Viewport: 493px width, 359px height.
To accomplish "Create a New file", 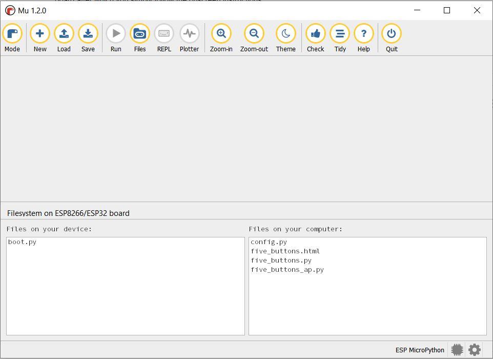I will pyautogui.click(x=40, y=38).
